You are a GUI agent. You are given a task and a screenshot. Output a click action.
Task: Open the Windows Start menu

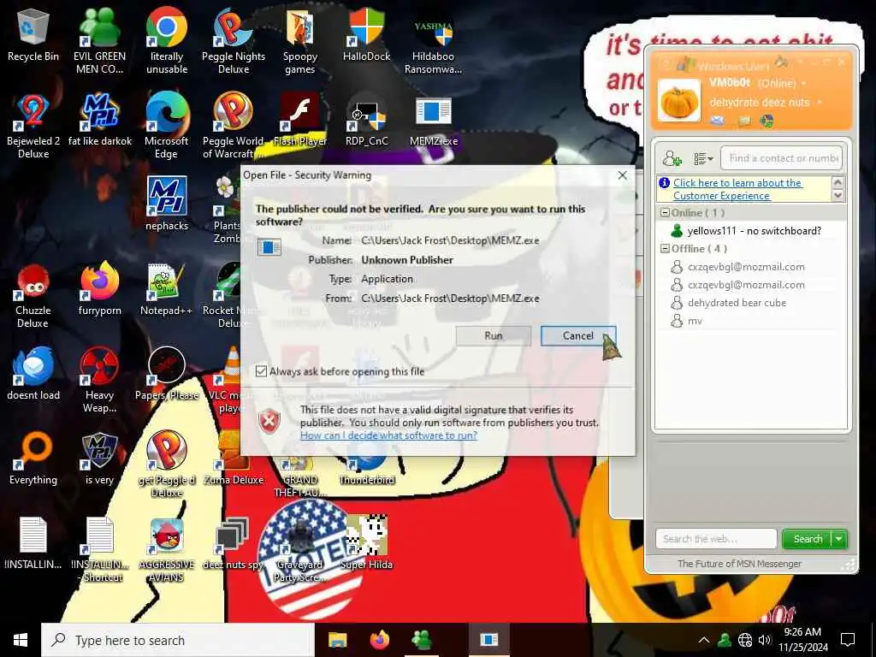point(21,640)
